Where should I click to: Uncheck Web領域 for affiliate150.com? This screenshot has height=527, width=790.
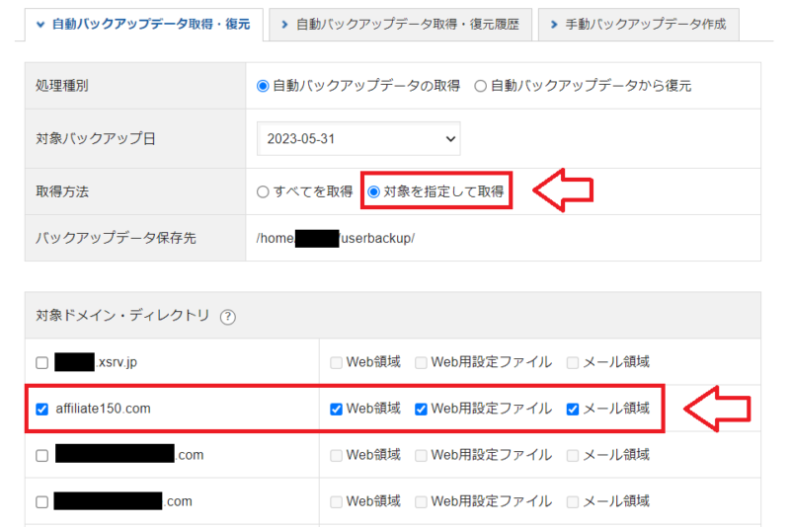pyautogui.click(x=336, y=409)
